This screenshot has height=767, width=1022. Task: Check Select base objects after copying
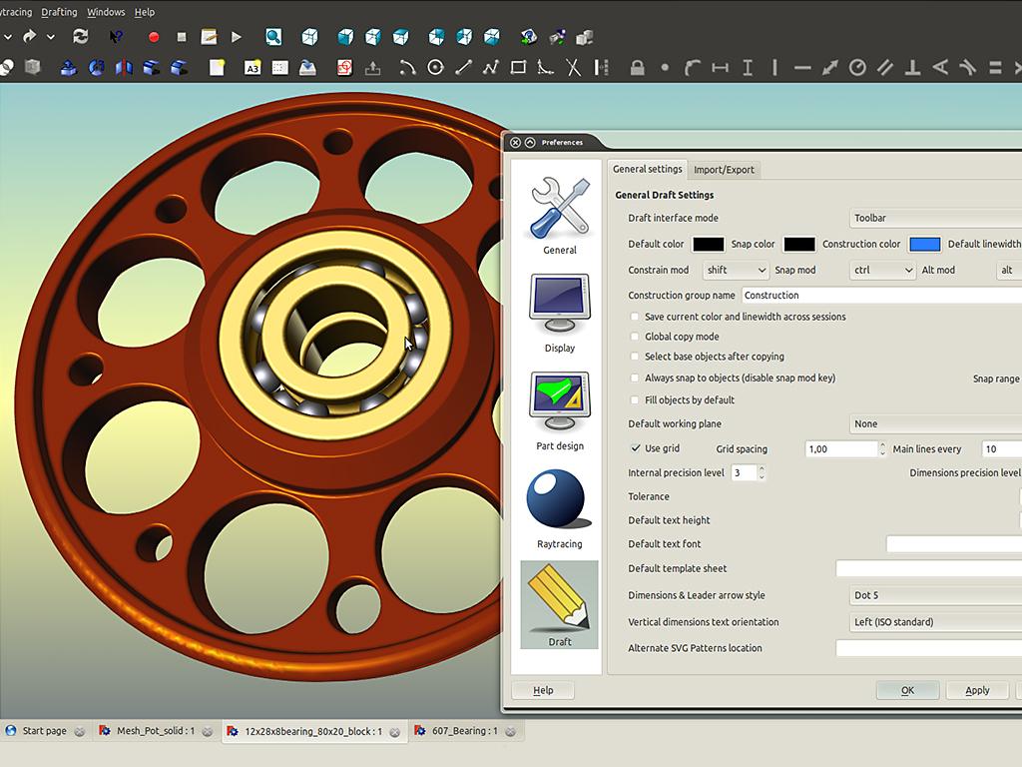tap(634, 357)
